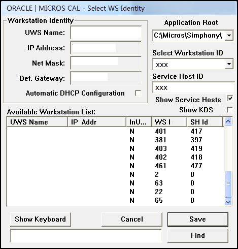
Task: Click the Show Keyboard button
Action: [x=41, y=220]
